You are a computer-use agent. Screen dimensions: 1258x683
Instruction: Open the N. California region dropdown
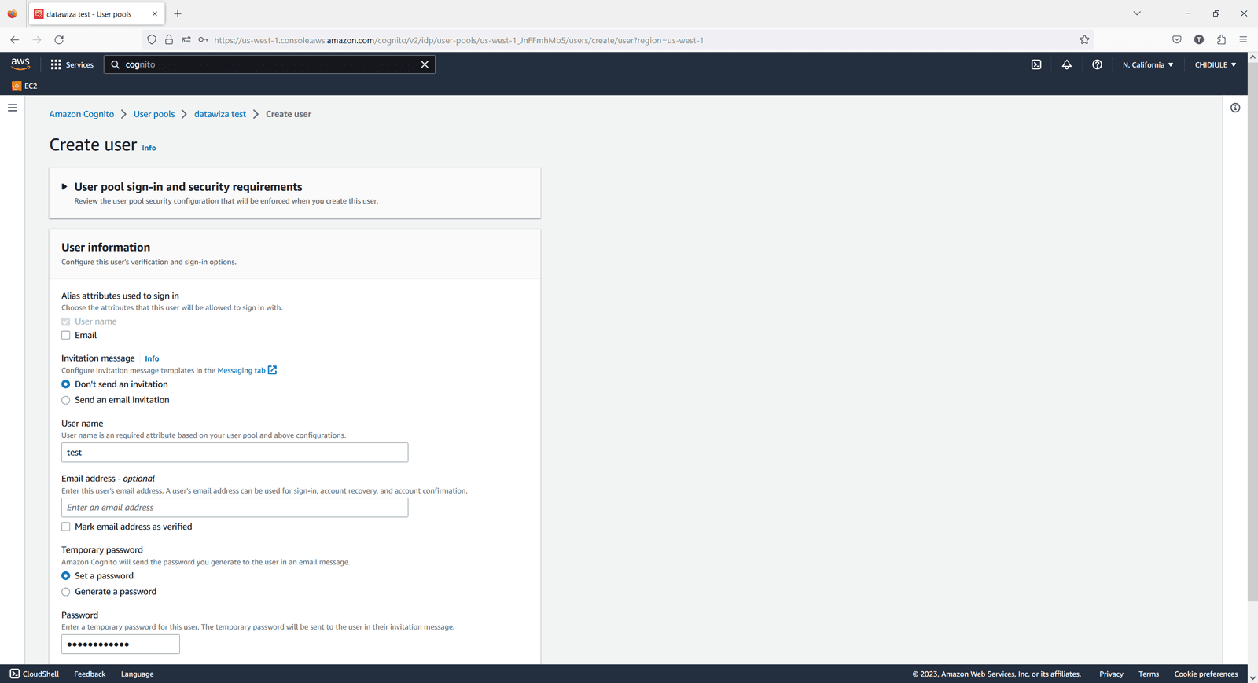pyautogui.click(x=1148, y=64)
